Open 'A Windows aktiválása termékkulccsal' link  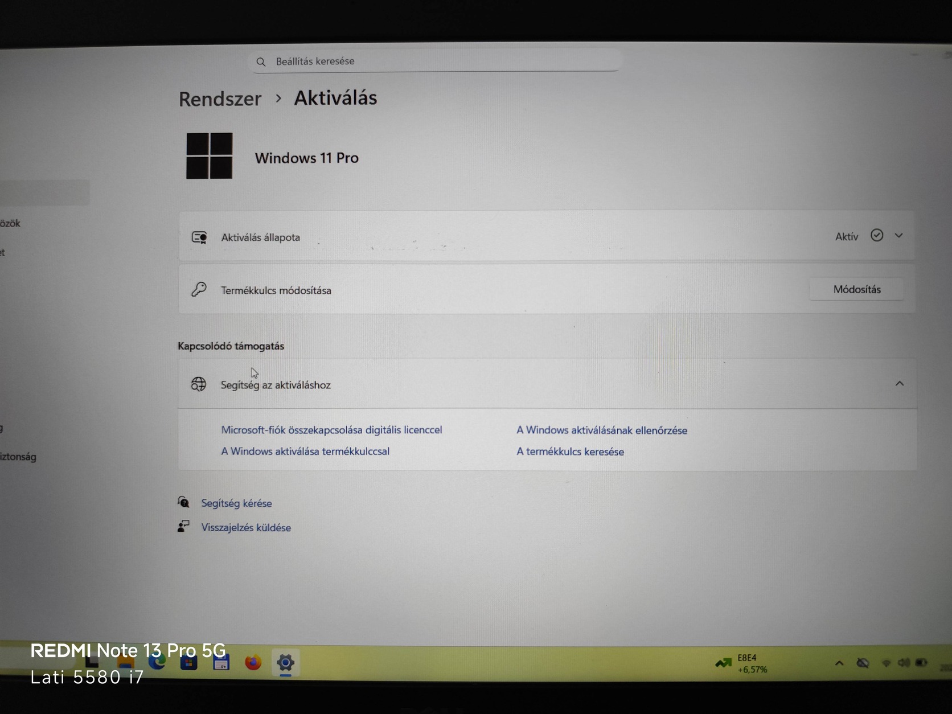pyautogui.click(x=305, y=452)
